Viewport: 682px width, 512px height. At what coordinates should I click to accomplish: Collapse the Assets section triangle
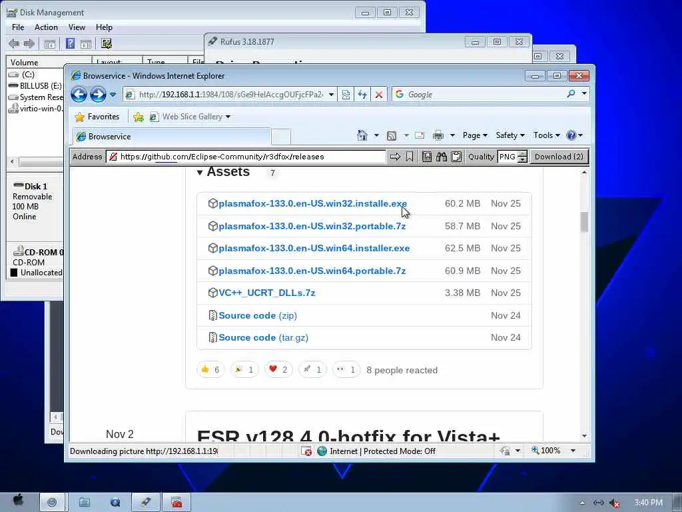(200, 173)
